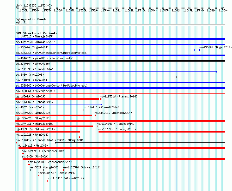Click the small red nsv1110118 glyph
The image size is (232, 191).
point(83,110)
